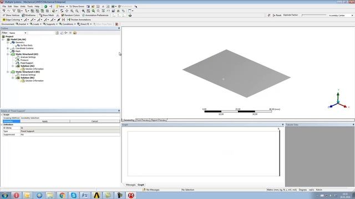Select the Zoom in tool
This screenshot has height=199, width=355.
coord(72,11)
